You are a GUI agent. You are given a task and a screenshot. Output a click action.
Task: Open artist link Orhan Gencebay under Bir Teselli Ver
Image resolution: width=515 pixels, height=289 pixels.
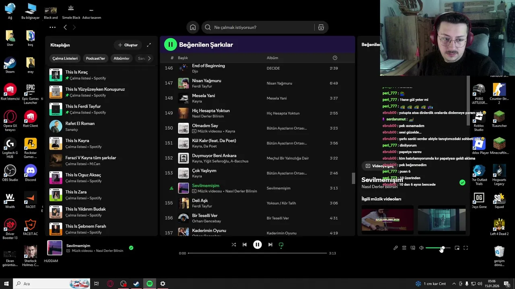(206, 221)
